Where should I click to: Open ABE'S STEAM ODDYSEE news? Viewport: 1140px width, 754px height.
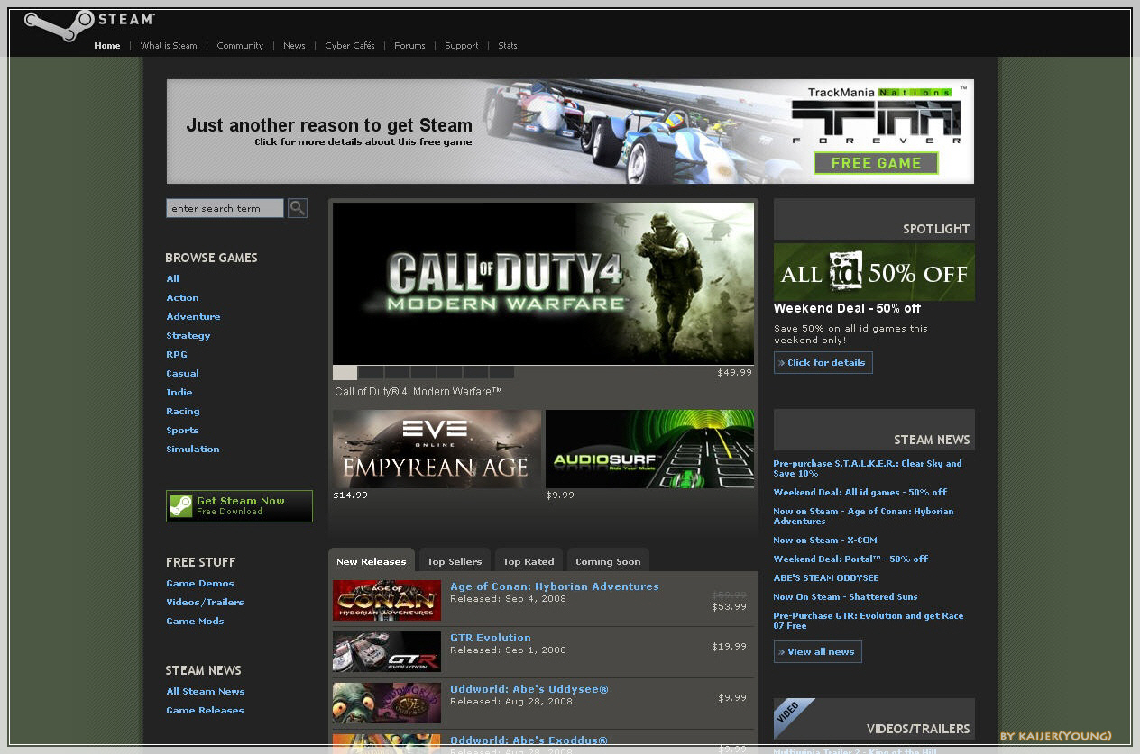826,578
